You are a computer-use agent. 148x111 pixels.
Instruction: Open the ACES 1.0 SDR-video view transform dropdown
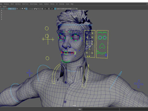click(67, 9)
